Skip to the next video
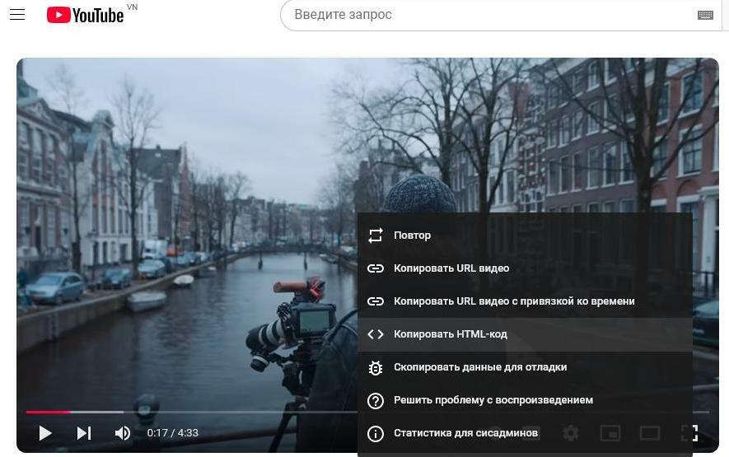The image size is (729, 457). click(x=84, y=433)
